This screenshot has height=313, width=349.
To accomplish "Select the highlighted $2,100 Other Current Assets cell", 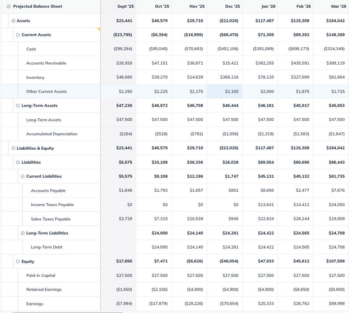I will tap(225, 91).
